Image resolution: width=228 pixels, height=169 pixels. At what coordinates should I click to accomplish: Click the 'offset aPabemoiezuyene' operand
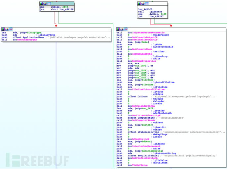(143, 132)
